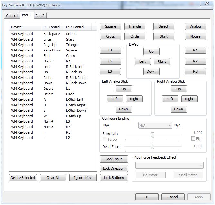Viewport: 215px width, 205px height.
Task: Click the Select binding button
Action: [164, 26]
